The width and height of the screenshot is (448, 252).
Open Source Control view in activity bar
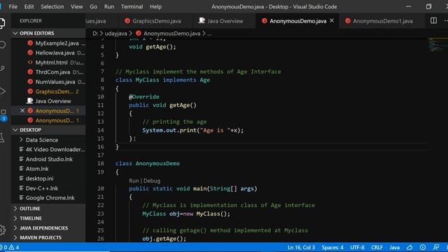[3, 68]
